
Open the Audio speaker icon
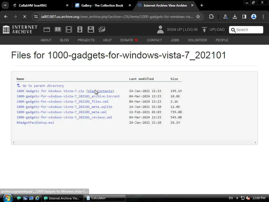pos(80,29)
